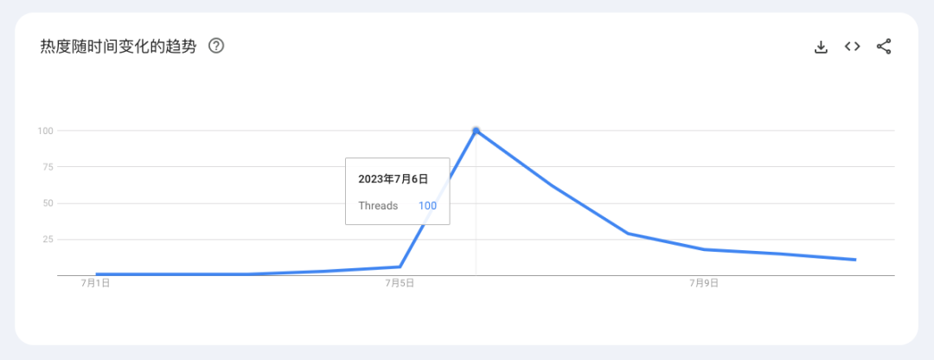934x360 pixels.
Task: Click the 100 y-axis label
Action: (x=46, y=131)
